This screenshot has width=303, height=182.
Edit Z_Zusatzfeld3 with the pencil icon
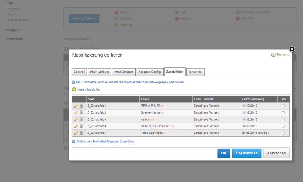coord(76,119)
